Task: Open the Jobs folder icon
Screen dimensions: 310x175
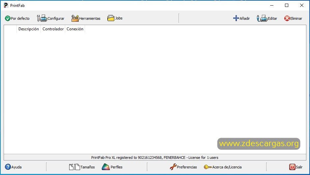Action: point(111,18)
